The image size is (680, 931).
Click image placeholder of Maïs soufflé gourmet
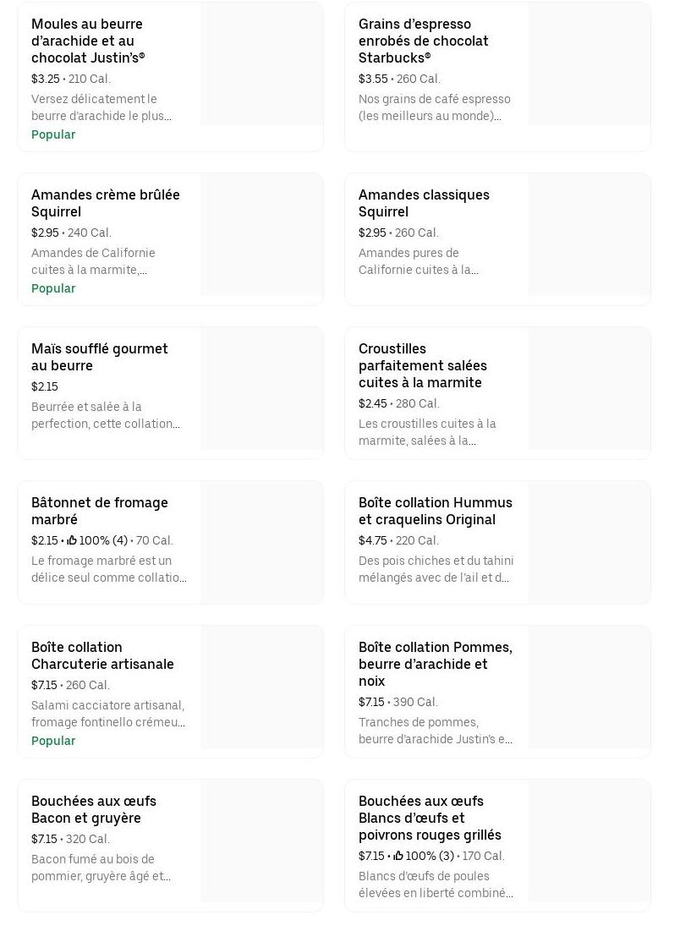tap(261, 389)
